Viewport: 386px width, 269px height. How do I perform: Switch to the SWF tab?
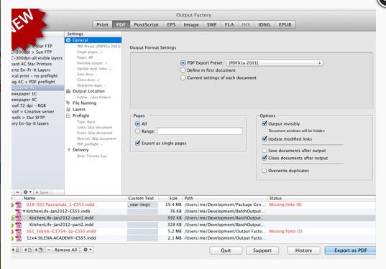(x=212, y=24)
